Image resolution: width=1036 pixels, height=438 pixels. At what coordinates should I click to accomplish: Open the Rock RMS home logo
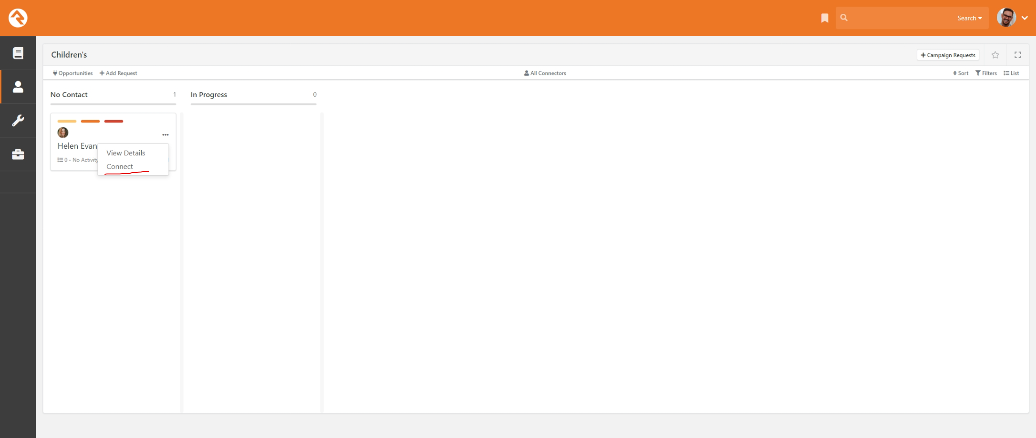18,18
